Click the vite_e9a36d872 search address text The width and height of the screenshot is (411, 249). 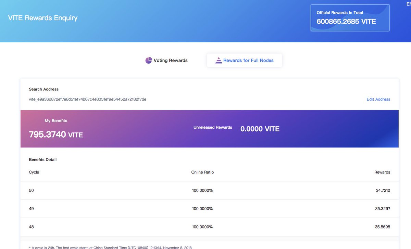(x=88, y=99)
